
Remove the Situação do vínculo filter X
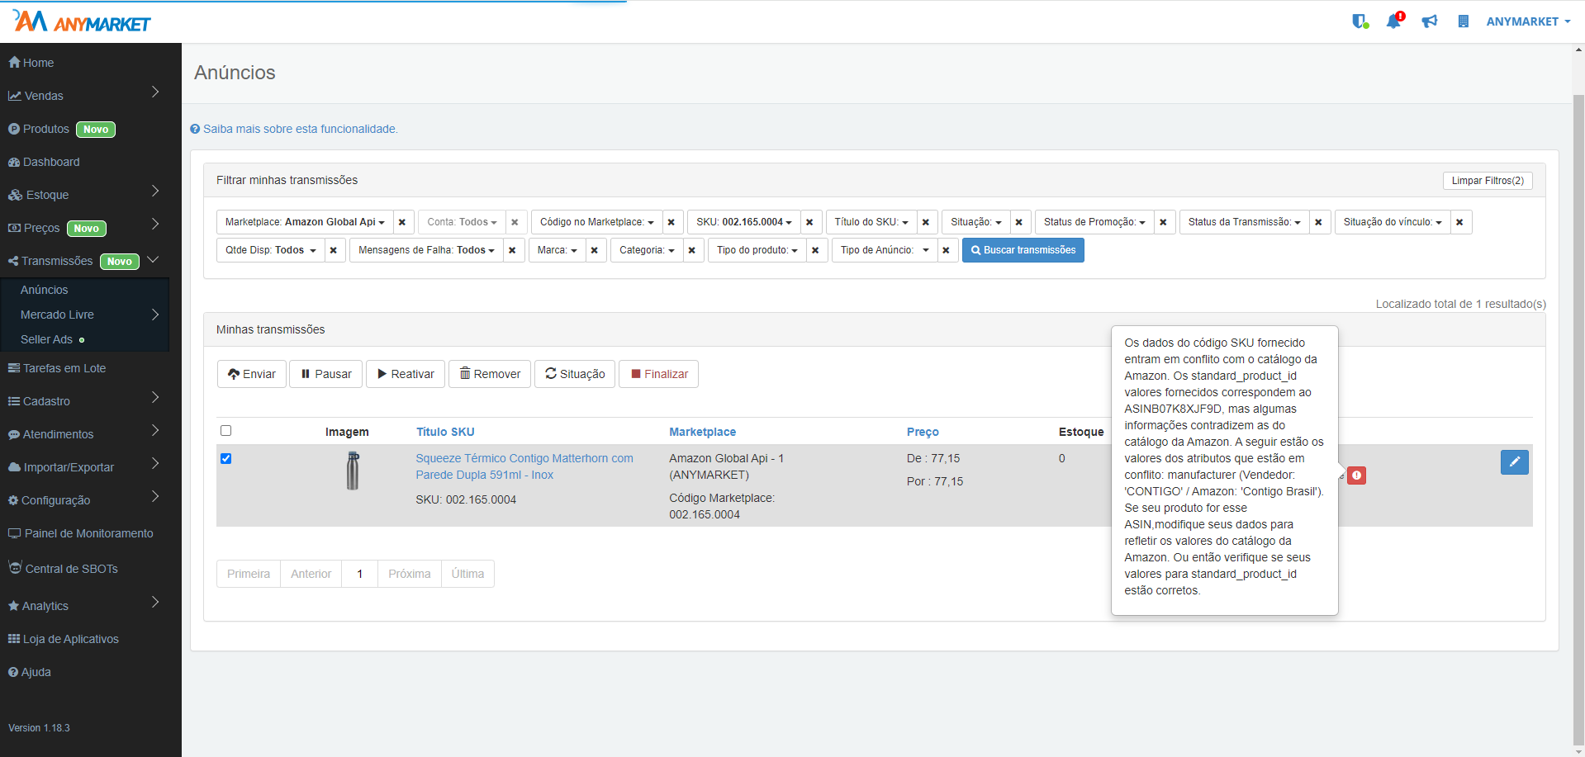click(x=1460, y=222)
